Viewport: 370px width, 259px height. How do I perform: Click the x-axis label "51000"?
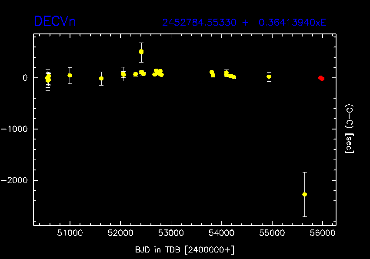pos(70,234)
